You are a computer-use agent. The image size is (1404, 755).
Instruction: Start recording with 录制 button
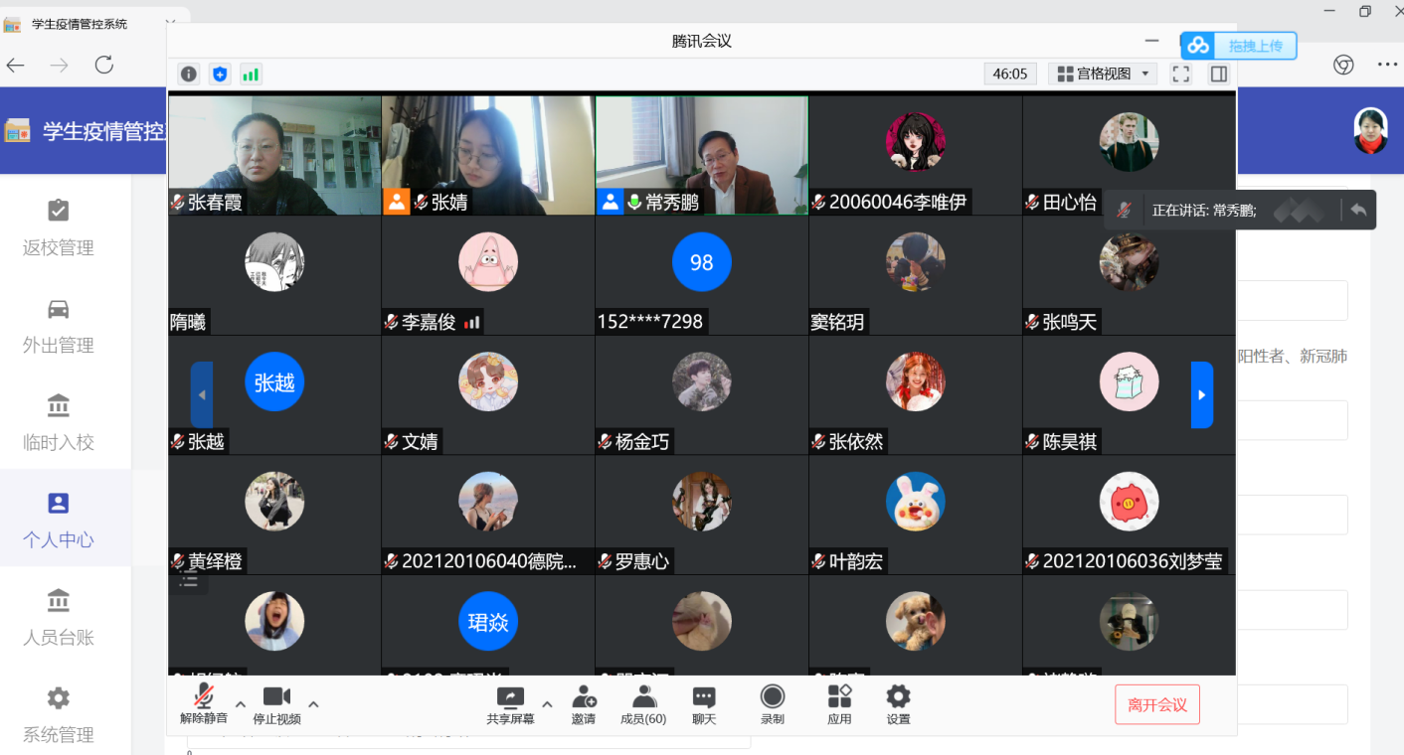772,703
